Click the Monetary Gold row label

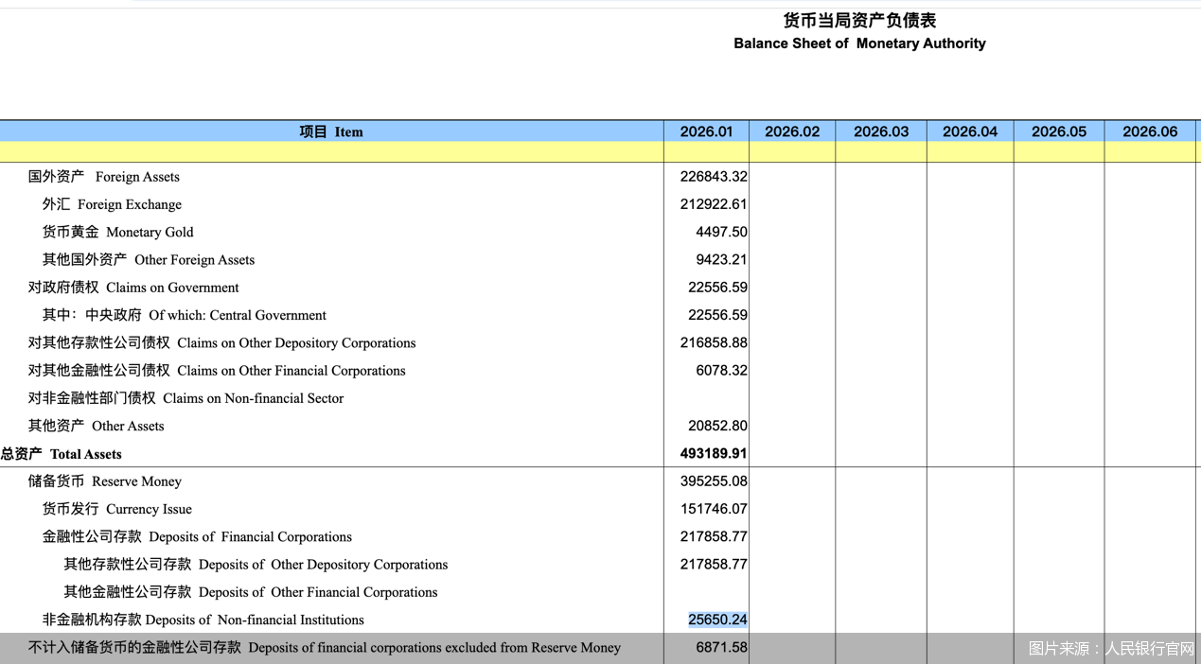tap(117, 232)
